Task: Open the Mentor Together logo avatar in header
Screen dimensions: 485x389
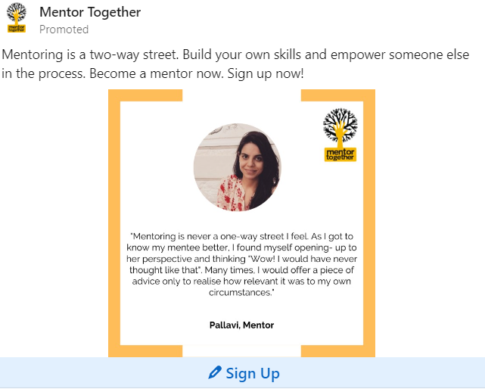Action: 17,17
